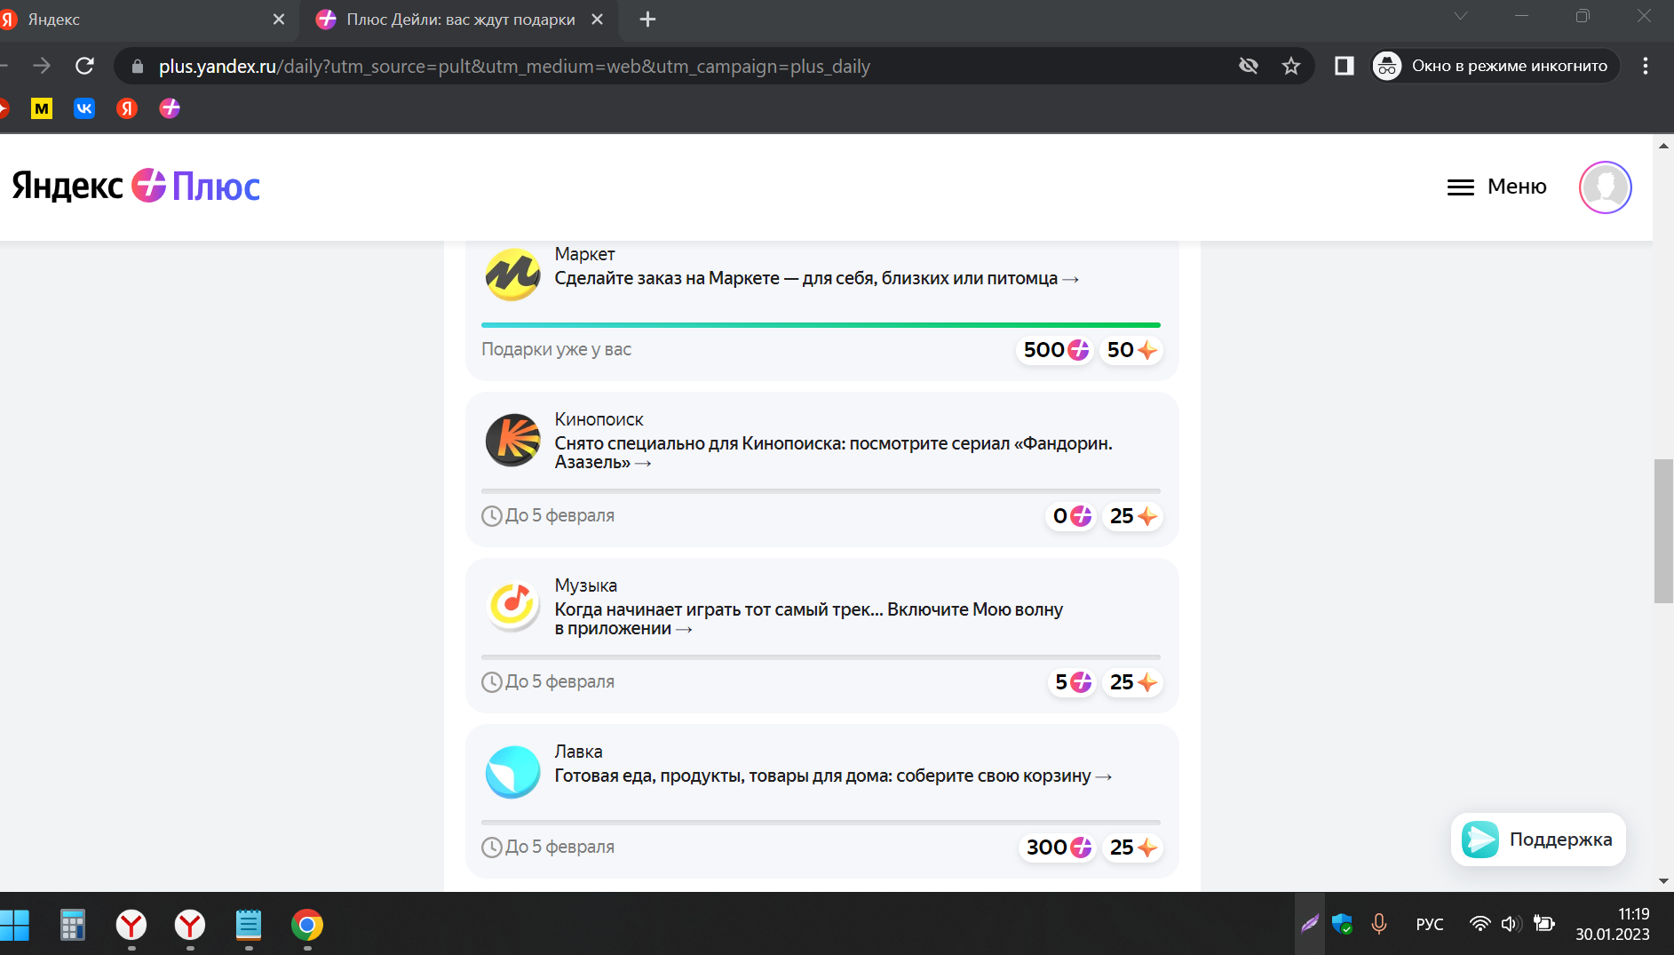Click the 300 Plus points badge in Лавка
The image size is (1674, 955).
click(x=1058, y=848)
